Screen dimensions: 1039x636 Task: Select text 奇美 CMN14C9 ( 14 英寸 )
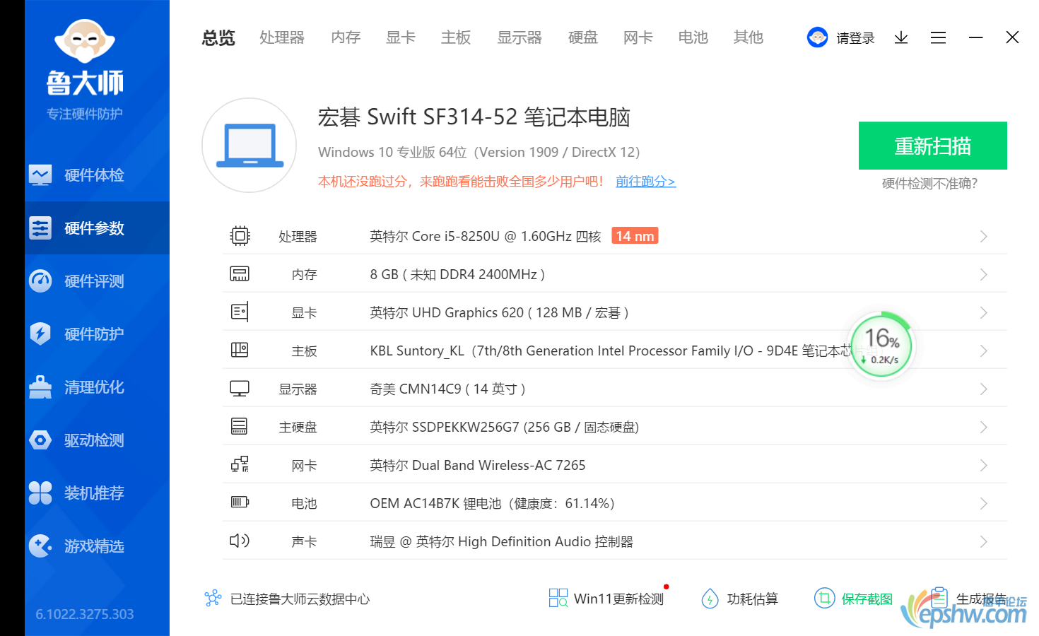click(x=447, y=389)
